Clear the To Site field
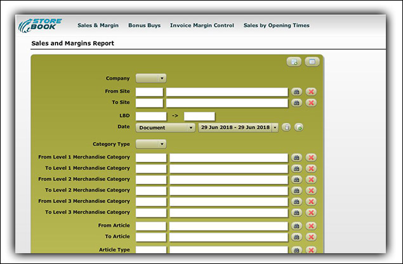403x264 pixels. (x=311, y=103)
